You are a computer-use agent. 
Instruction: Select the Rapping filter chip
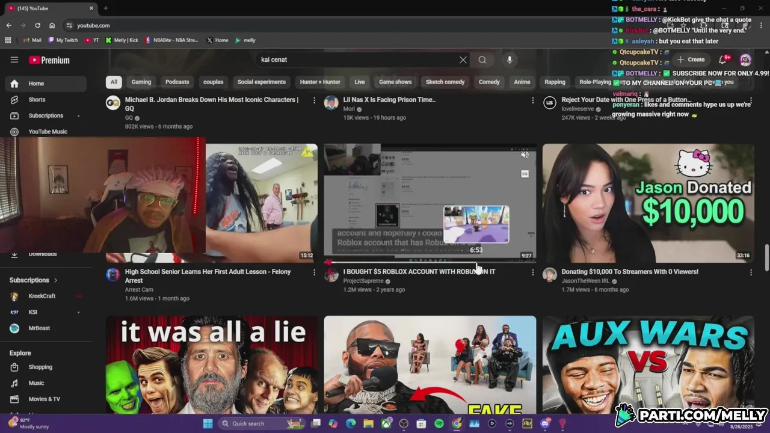(555, 82)
